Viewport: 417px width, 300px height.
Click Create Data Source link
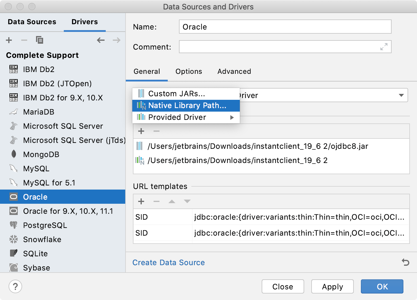coord(169,262)
